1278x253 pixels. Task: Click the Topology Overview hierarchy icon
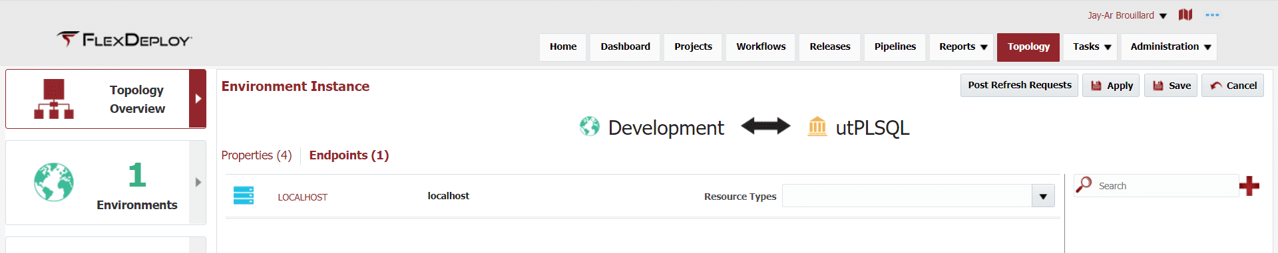pos(54,99)
